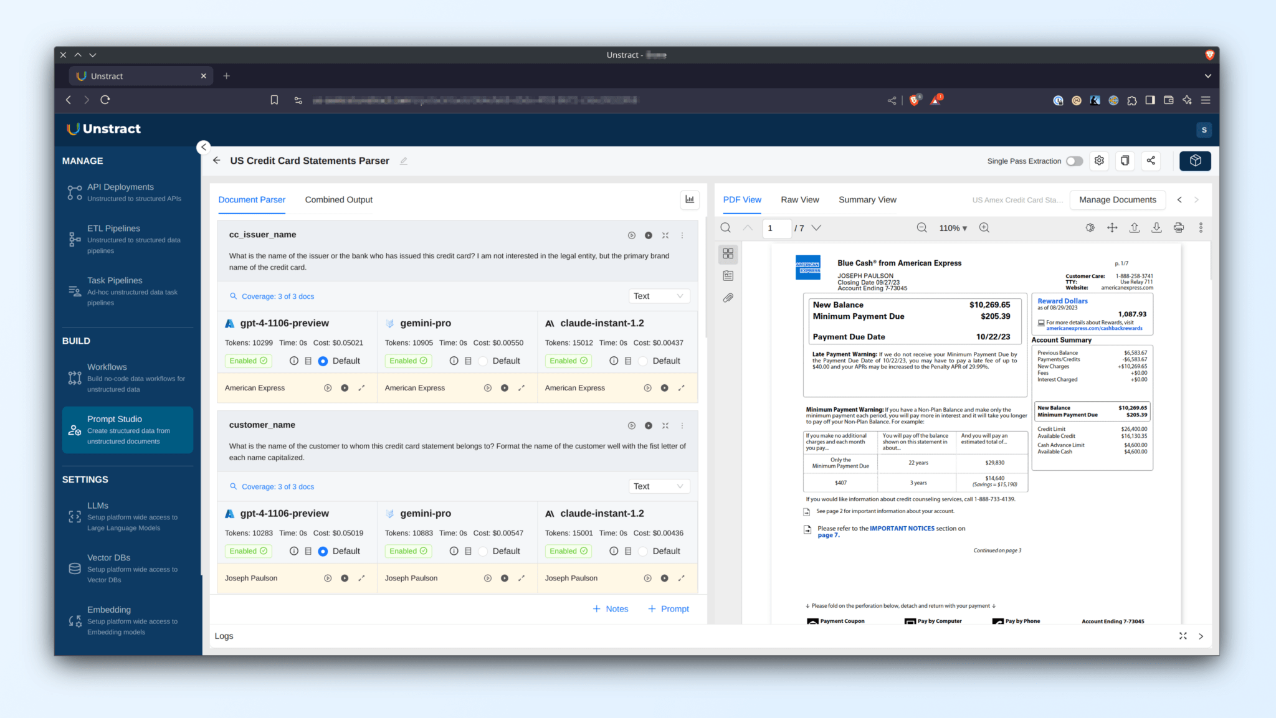Add a new prompt via the Prompt button
Viewport: 1276px width, 718px height.
(669, 608)
